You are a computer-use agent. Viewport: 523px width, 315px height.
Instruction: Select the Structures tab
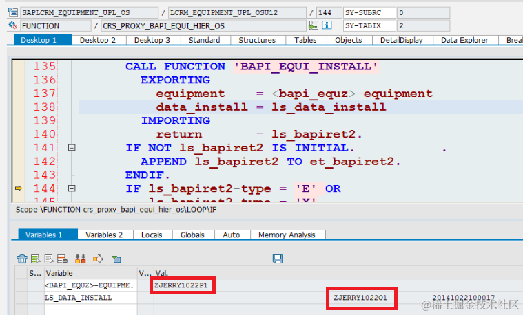[258, 40]
